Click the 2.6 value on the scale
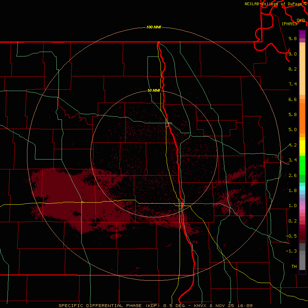The height and width of the screenshot is (308, 308). click(x=293, y=176)
